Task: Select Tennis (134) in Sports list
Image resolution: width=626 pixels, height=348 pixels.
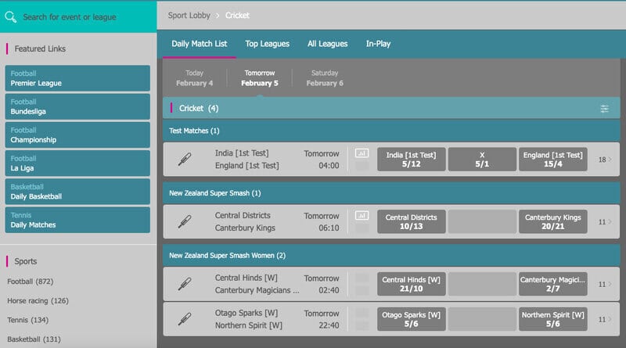Action: click(28, 320)
